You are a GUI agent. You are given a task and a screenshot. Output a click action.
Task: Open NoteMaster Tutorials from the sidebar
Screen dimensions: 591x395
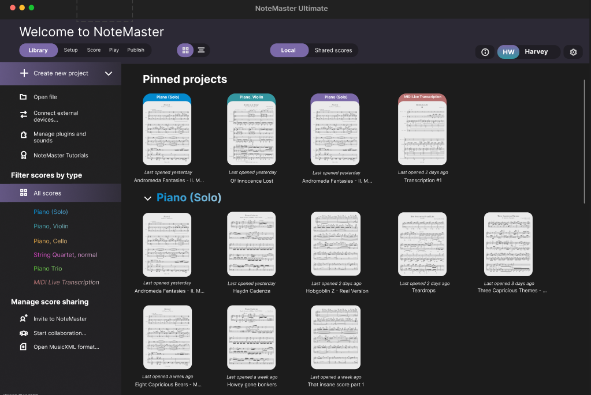coord(61,155)
